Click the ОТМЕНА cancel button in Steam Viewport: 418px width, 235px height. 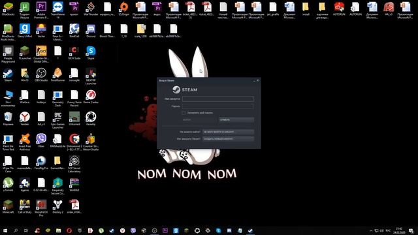pos(236,119)
